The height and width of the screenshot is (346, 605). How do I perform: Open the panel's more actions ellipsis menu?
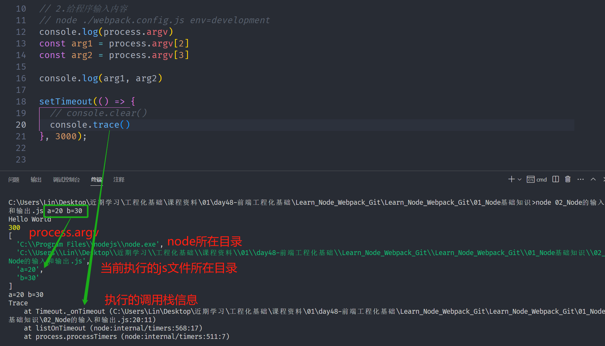click(x=580, y=179)
